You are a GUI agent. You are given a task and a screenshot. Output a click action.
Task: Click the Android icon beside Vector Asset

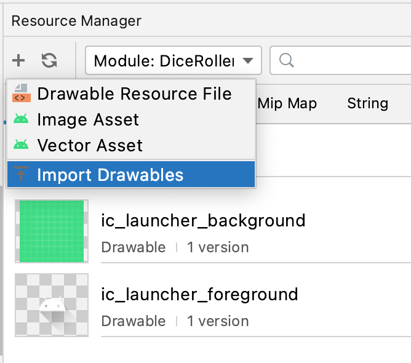click(x=21, y=145)
